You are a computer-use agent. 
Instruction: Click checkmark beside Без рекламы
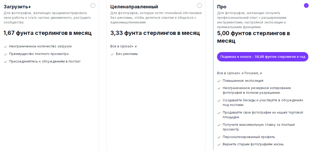[112, 54]
